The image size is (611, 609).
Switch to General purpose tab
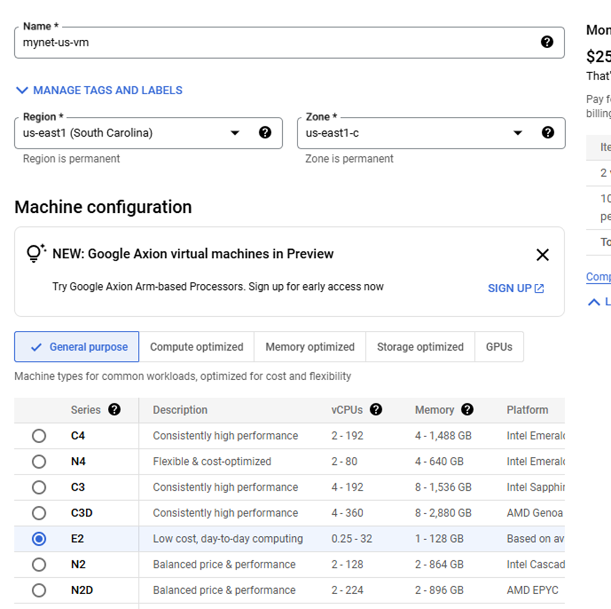click(x=77, y=347)
